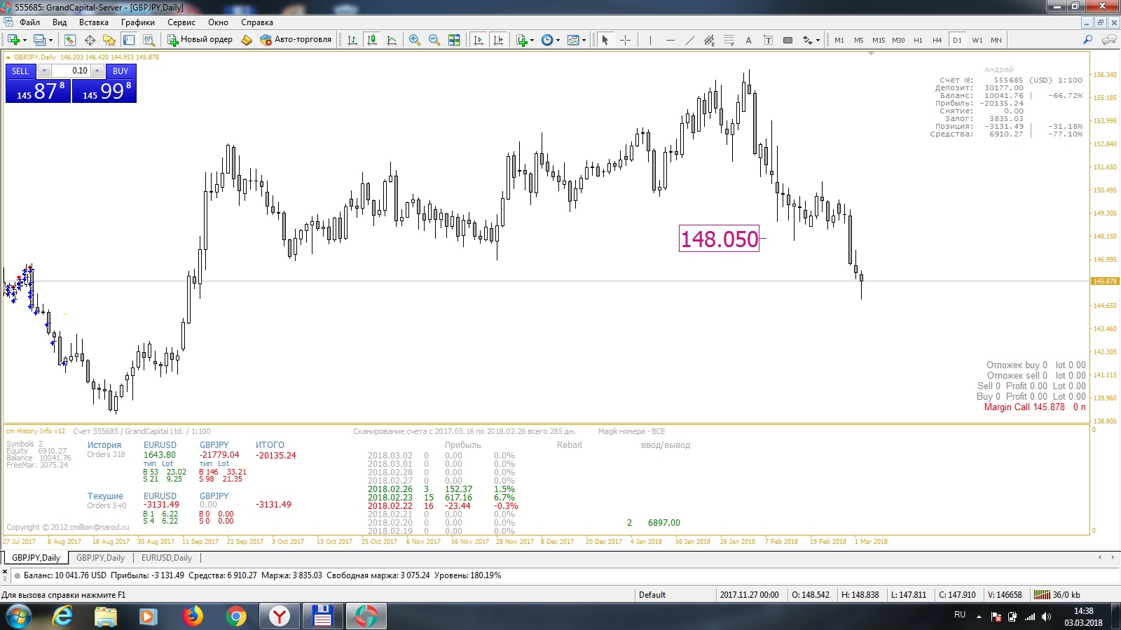Open the Default profile status bar menu

point(652,595)
